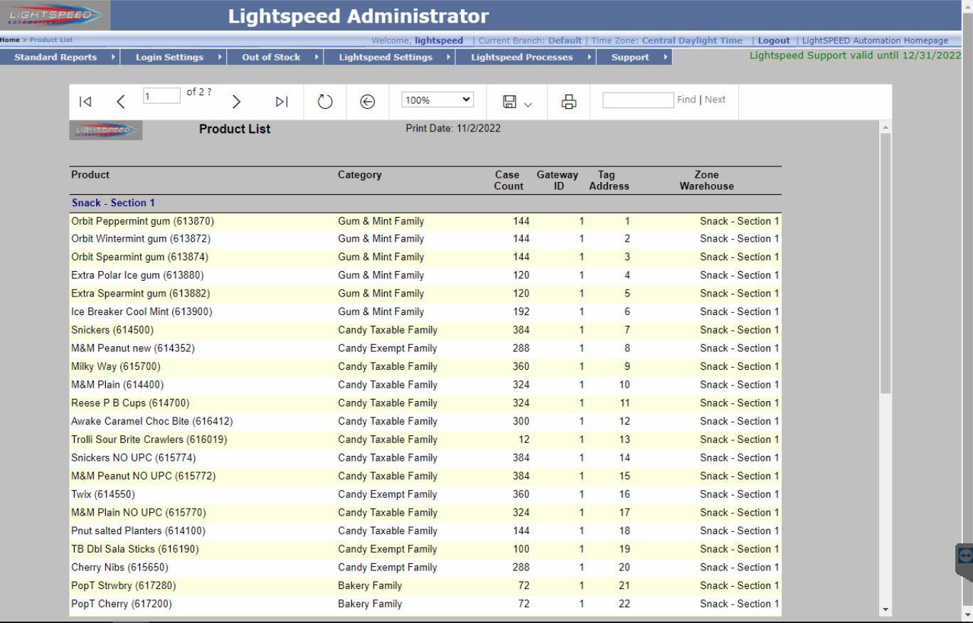Open Login Settings menu

point(174,57)
